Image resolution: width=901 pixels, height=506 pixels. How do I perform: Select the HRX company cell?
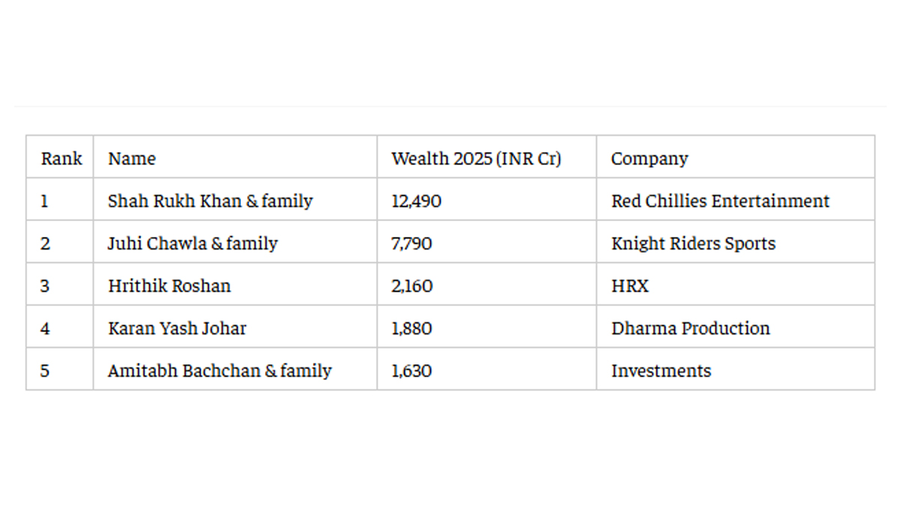630,286
